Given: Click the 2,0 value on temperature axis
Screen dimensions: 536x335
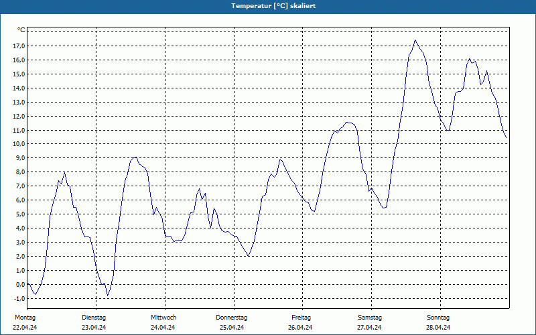Looking at the screenshot, I should (20, 256).
